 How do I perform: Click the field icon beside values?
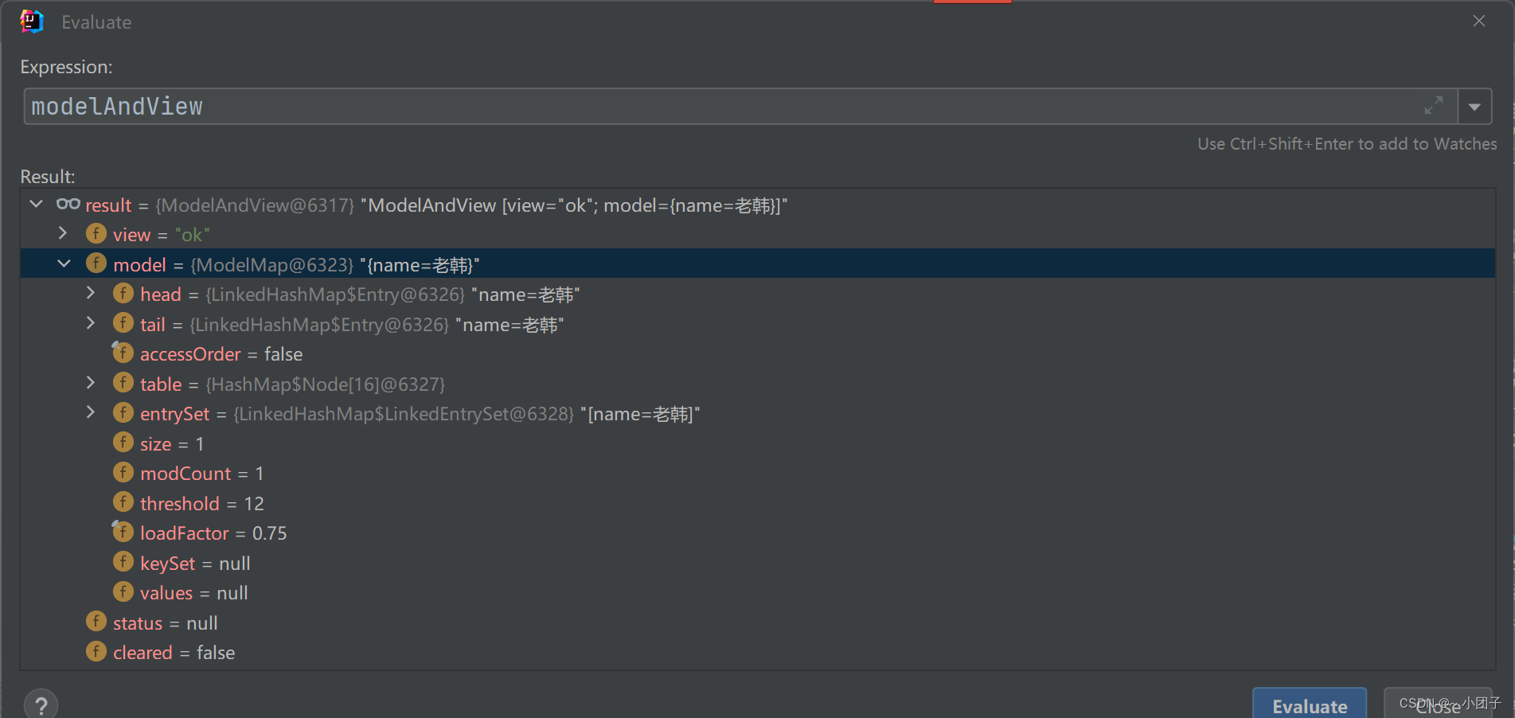(123, 592)
